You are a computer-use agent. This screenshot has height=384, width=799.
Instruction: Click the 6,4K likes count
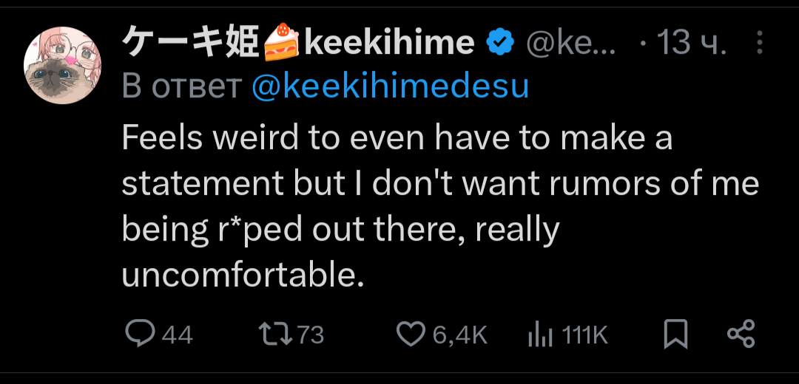click(459, 335)
